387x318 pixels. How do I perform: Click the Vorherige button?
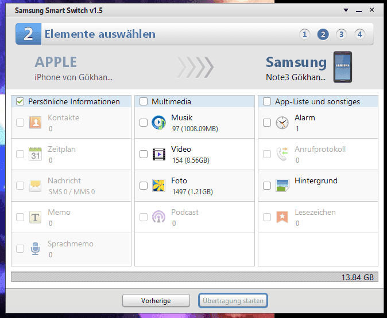(x=156, y=300)
